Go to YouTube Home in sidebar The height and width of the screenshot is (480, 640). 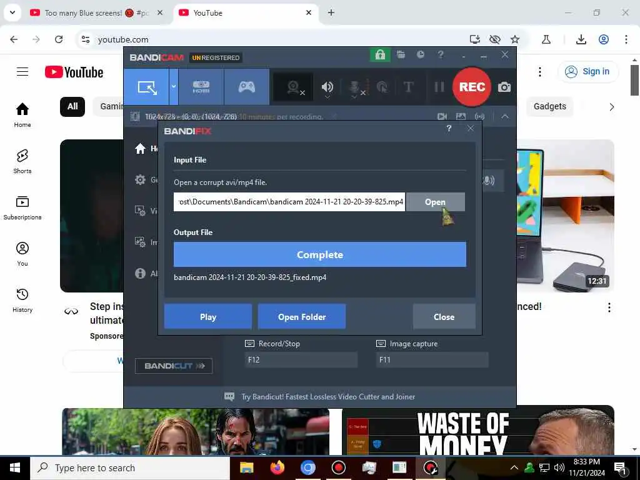pyautogui.click(x=22, y=115)
